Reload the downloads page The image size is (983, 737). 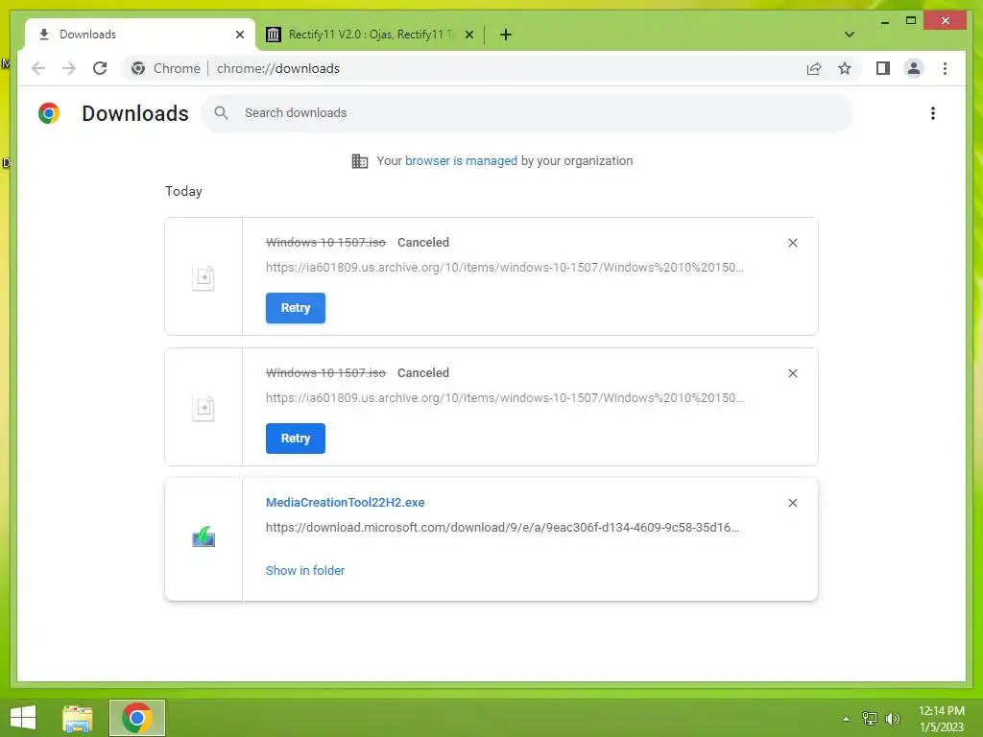click(x=100, y=68)
